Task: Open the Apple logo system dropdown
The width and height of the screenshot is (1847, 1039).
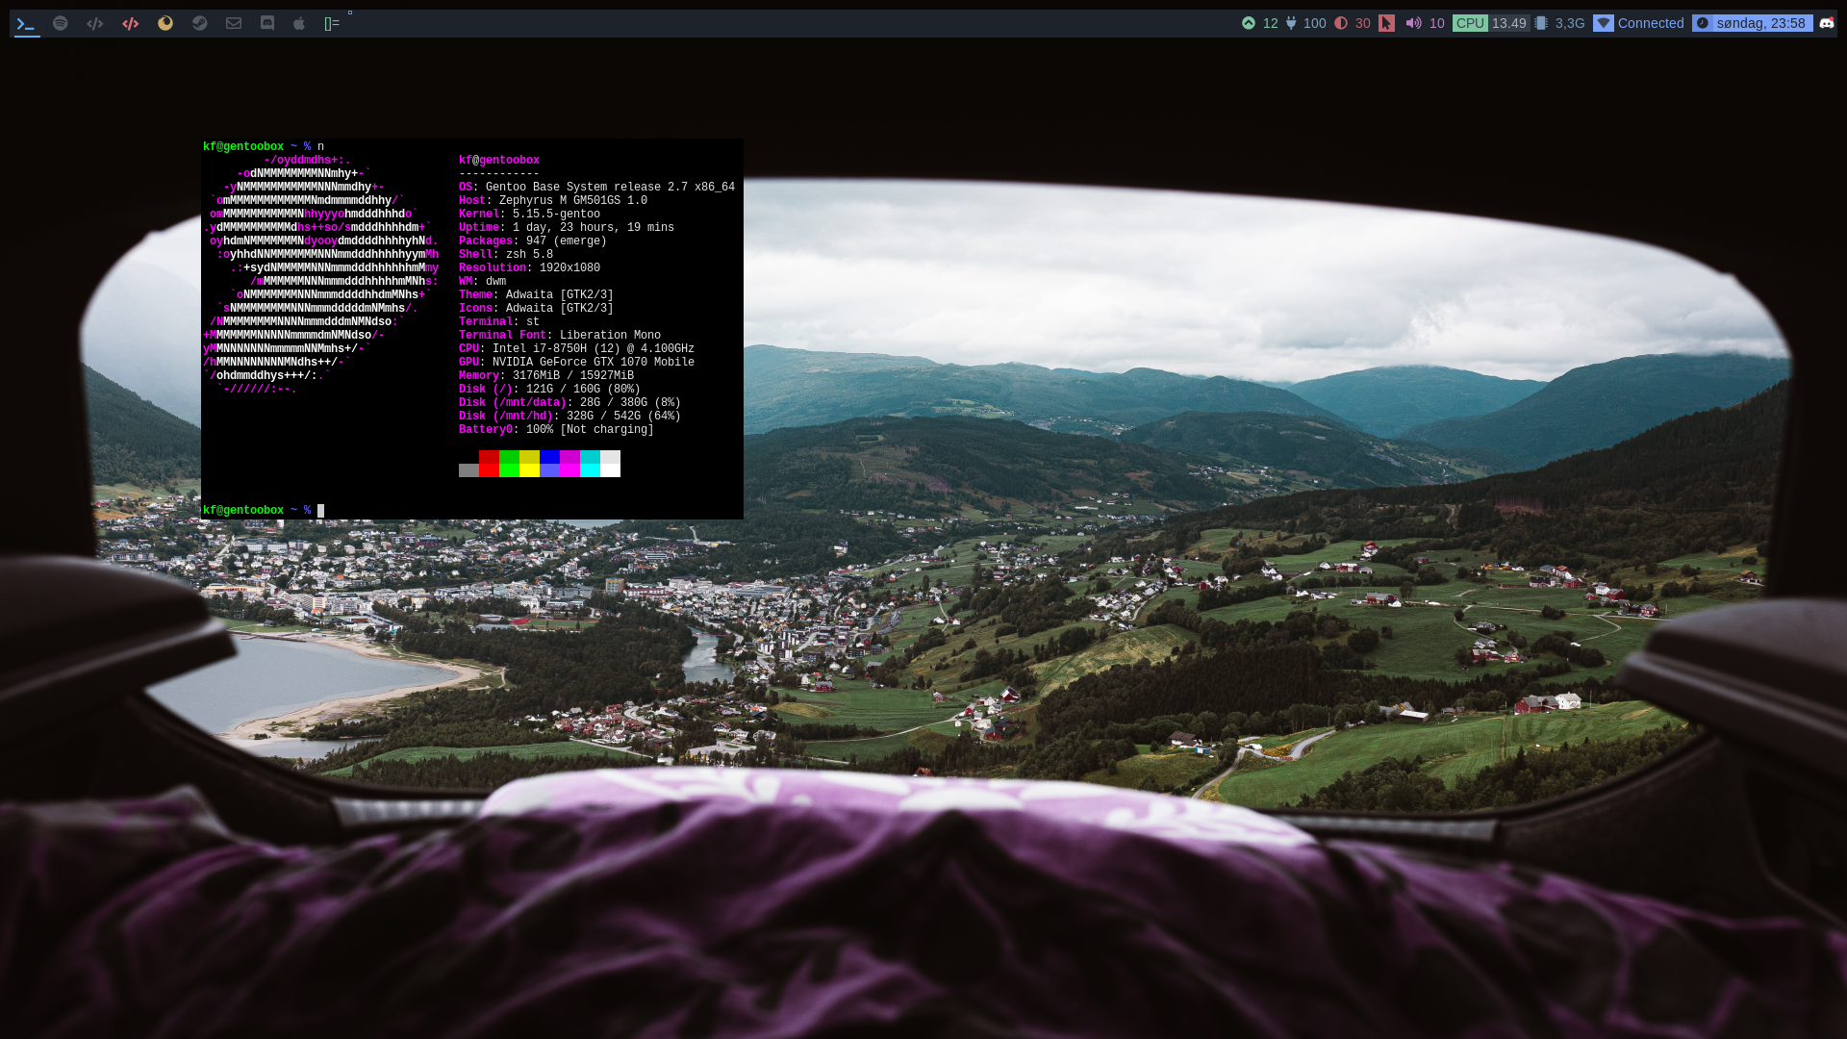Action: click(x=299, y=23)
